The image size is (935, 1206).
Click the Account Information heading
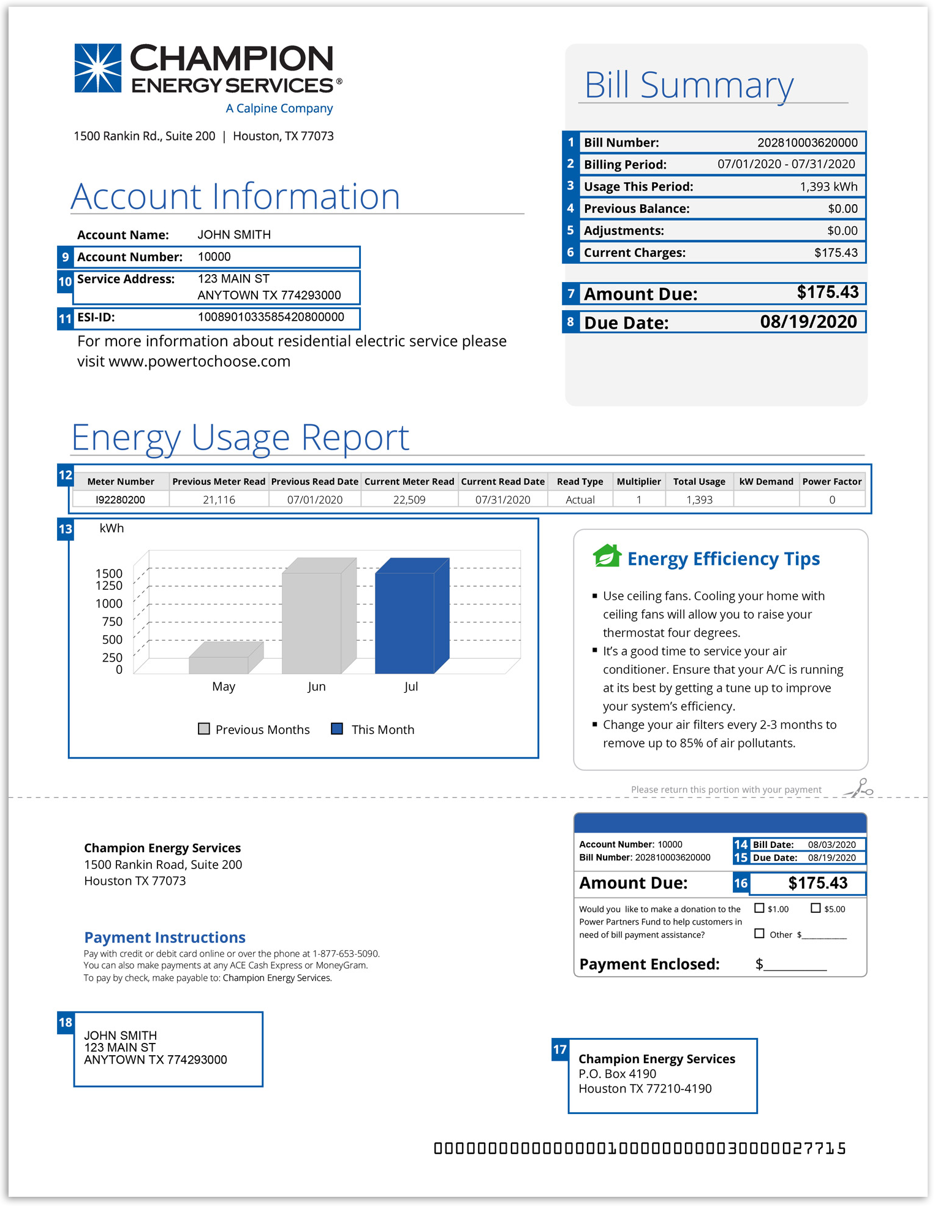(x=235, y=196)
